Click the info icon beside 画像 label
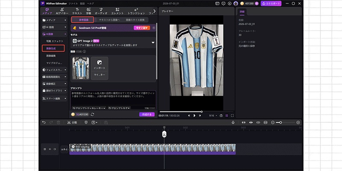Viewport: 342px width, 171px height. point(84,52)
